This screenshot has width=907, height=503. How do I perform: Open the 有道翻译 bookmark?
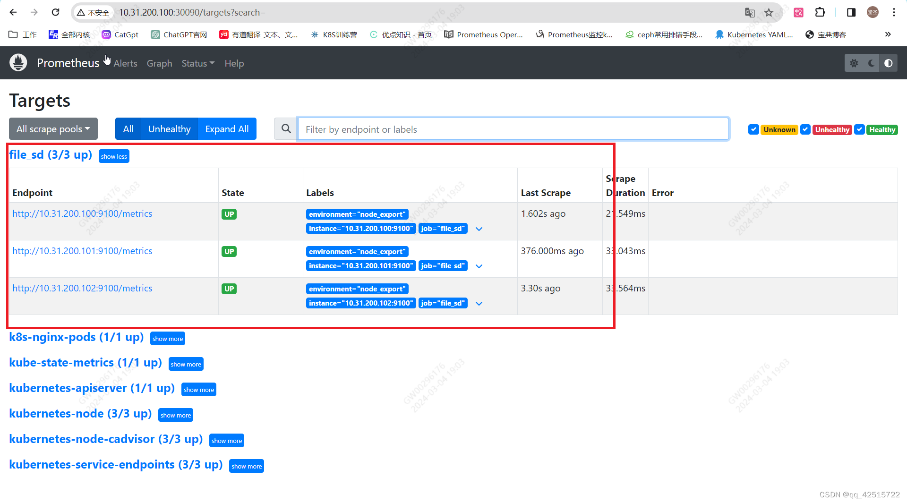coord(259,34)
